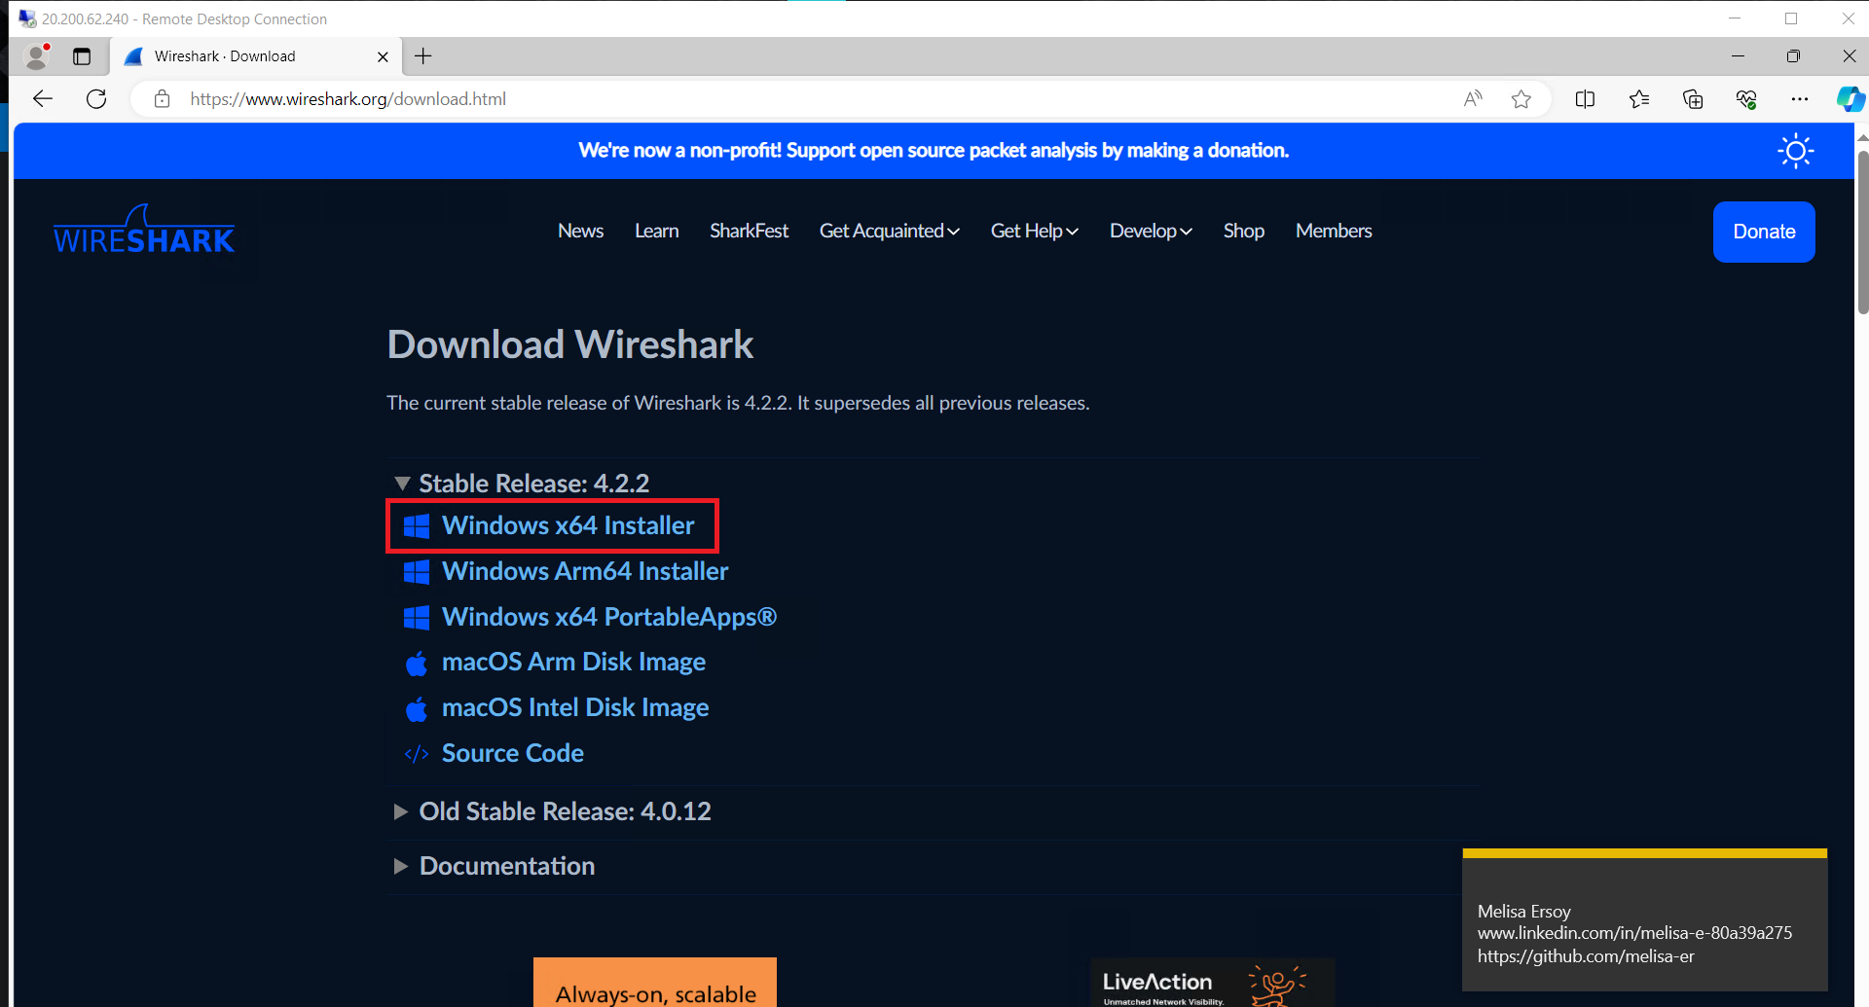Open the Always-on, scalable orange ad
This screenshot has height=1007, width=1869.
pos(655,983)
